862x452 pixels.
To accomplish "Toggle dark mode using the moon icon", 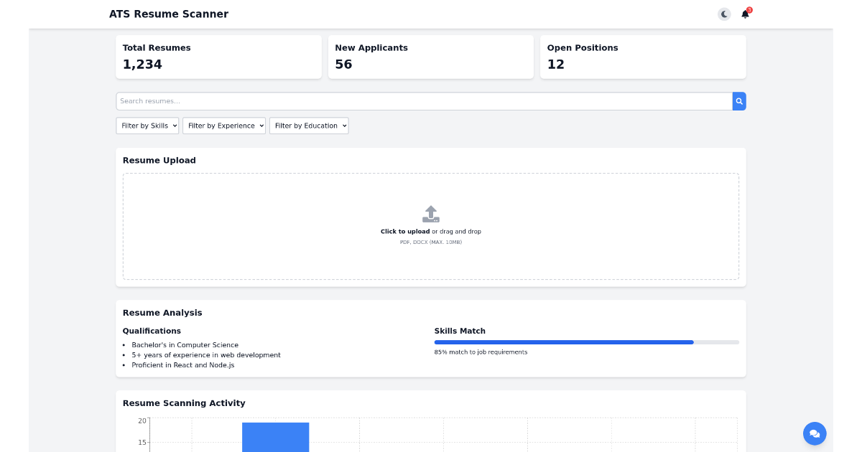I will [723, 14].
